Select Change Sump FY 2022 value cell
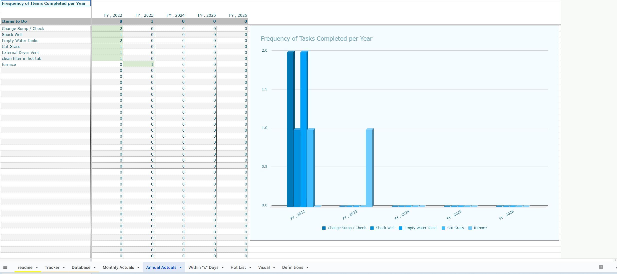This screenshot has height=274, width=617. point(107,28)
